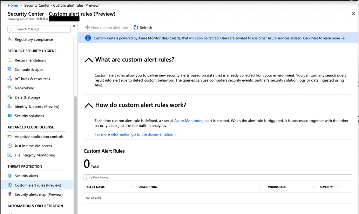Click the Security alerts map pin icon
359x214 pixels.
9,194
